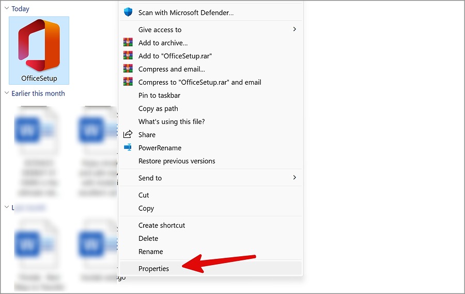Choose Delete from context menu
Viewport: 465px width, 294px height.
211,238
